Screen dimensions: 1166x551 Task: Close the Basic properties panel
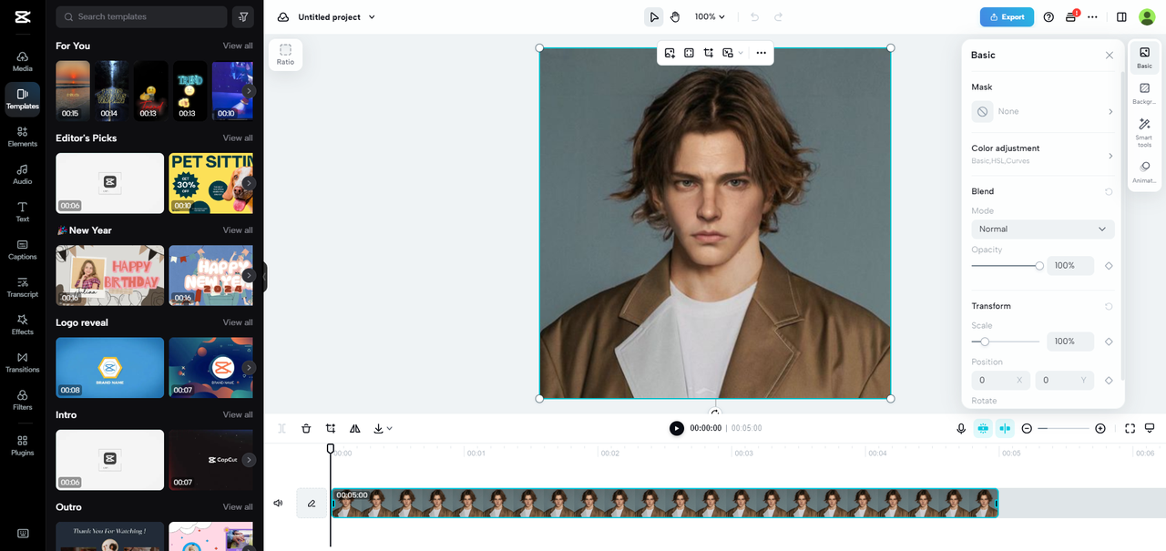[x=1109, y=56]
